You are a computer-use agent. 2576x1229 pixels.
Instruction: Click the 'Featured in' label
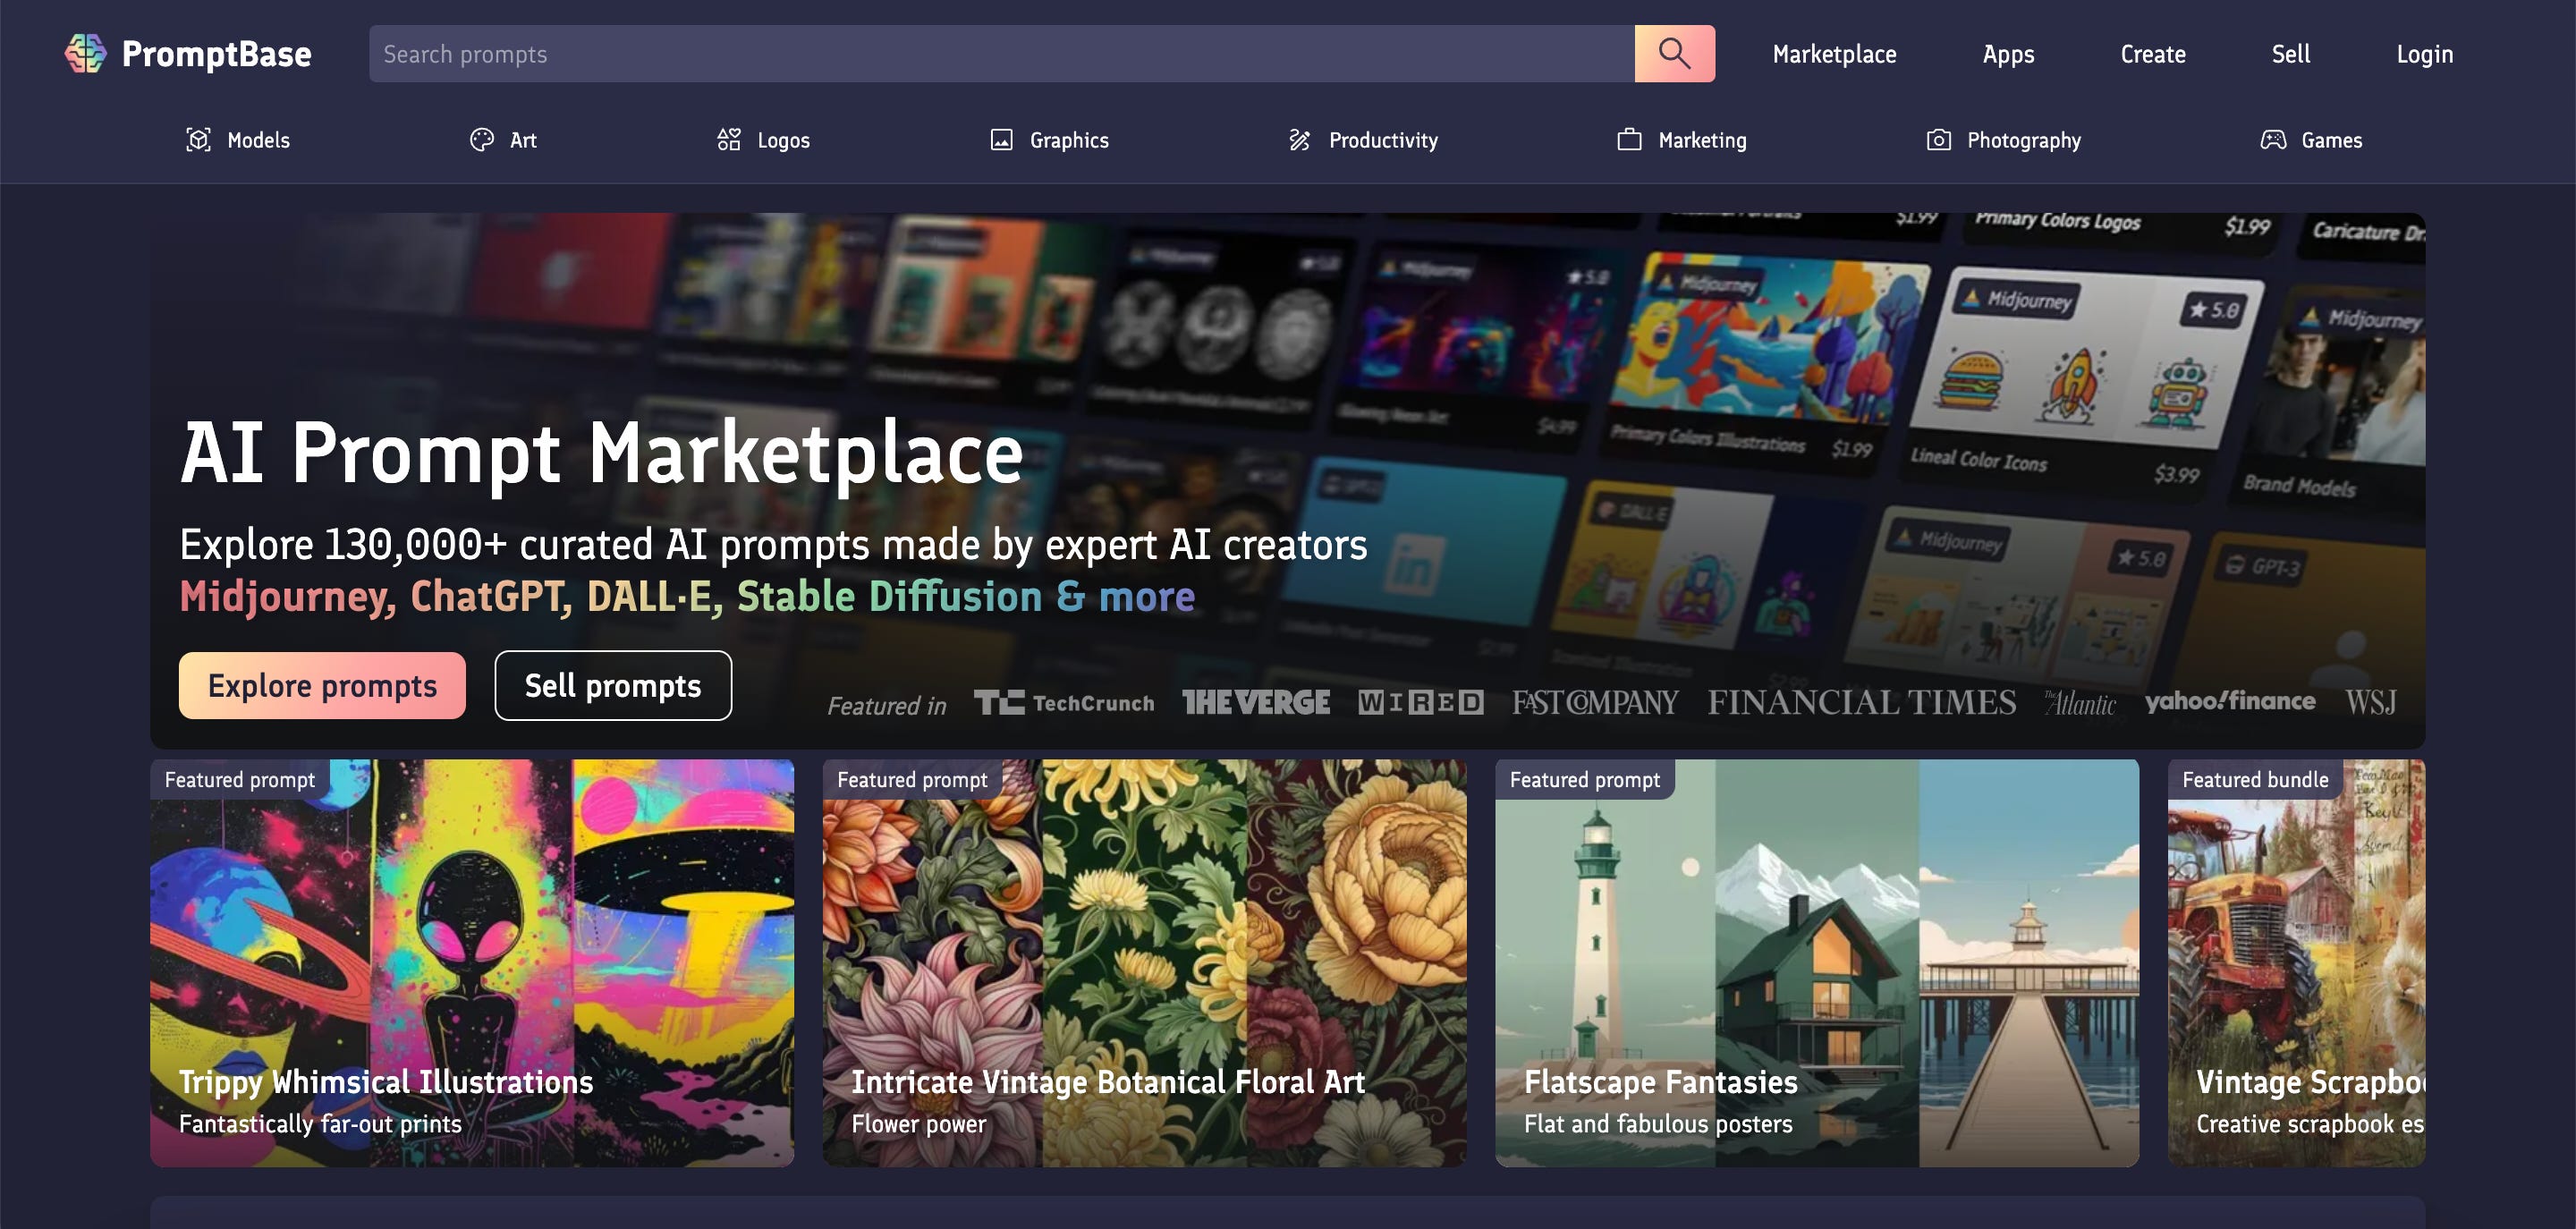point(886,706)
